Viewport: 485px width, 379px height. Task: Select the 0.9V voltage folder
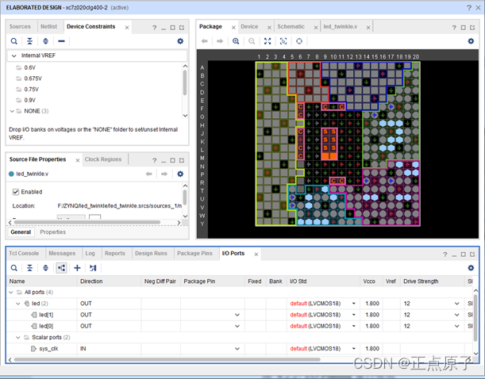click(29, 100)
